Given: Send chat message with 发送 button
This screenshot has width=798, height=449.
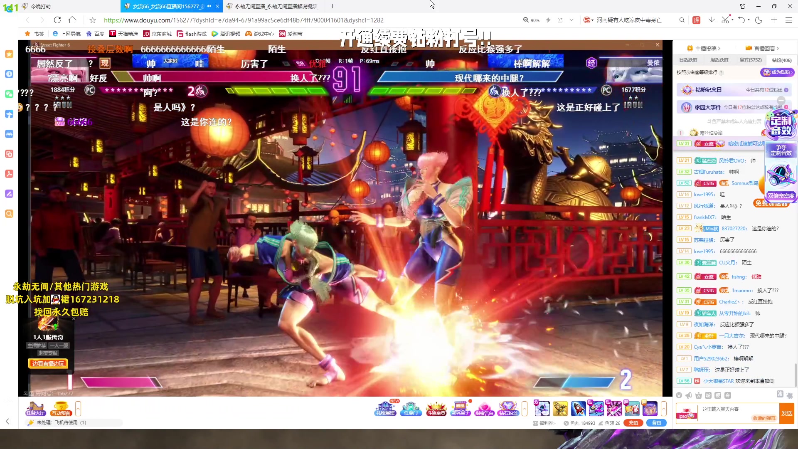Looking at the screenshot, I should (x=787, y=413).
